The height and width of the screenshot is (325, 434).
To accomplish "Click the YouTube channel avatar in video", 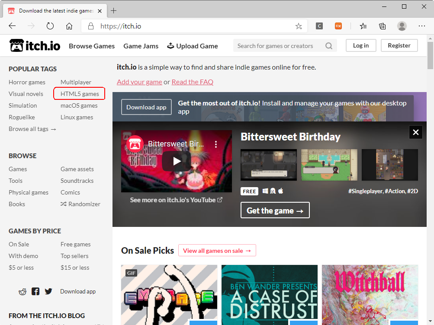I will click(135, 144).
